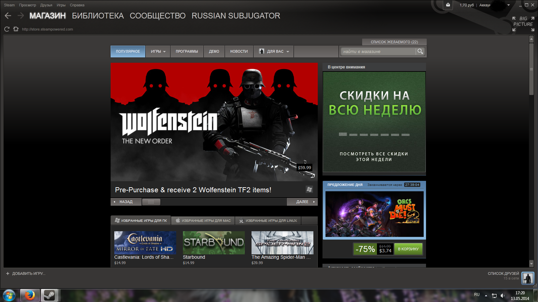Screen dimensions: 538x302
Task: Select ИЗБРАННЫЕ ИГРЫ ДЛЯ MAC tab
Action: (203, 220)
